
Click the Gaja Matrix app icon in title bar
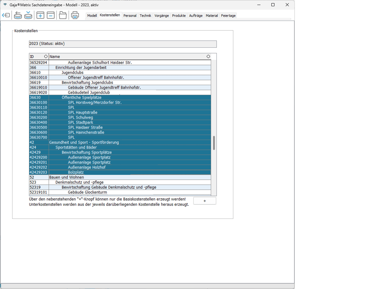(x=5, y=5)
